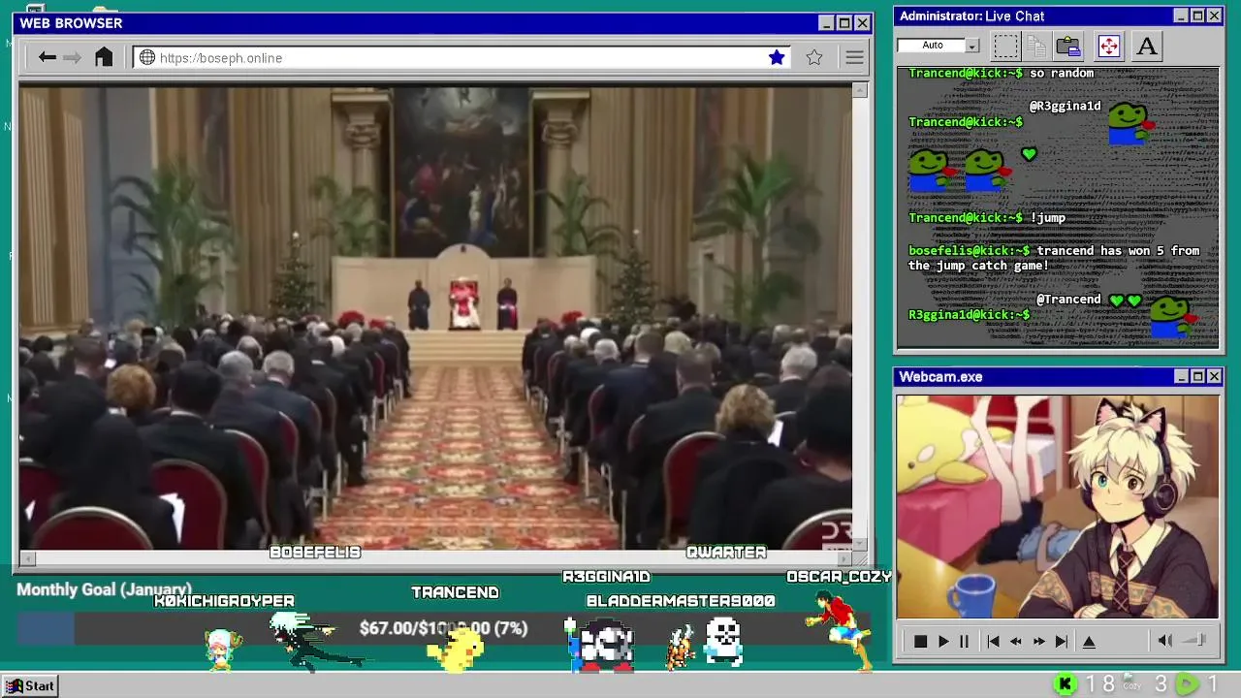Click the globe icon in address bar
1241x698 pixels.
(147, 57)
